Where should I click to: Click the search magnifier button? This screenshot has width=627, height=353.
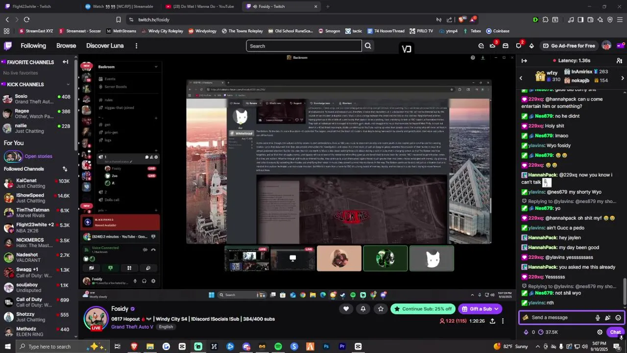368,46
